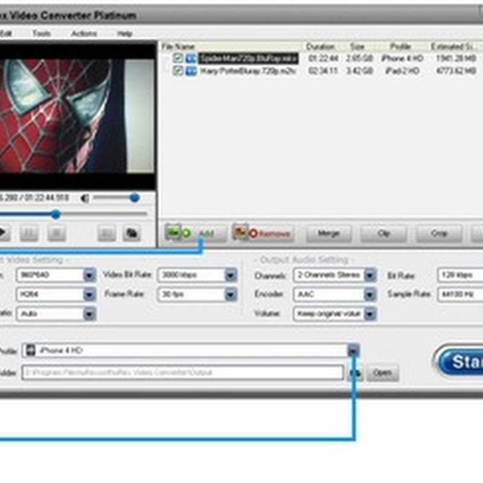Browse for output folder with folder icon
Screen dimensions: 483x483
coord(355,373)
